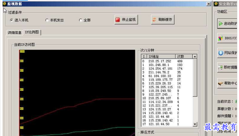
Task: Select the 全部 radio button
Action: pos(81,20)
